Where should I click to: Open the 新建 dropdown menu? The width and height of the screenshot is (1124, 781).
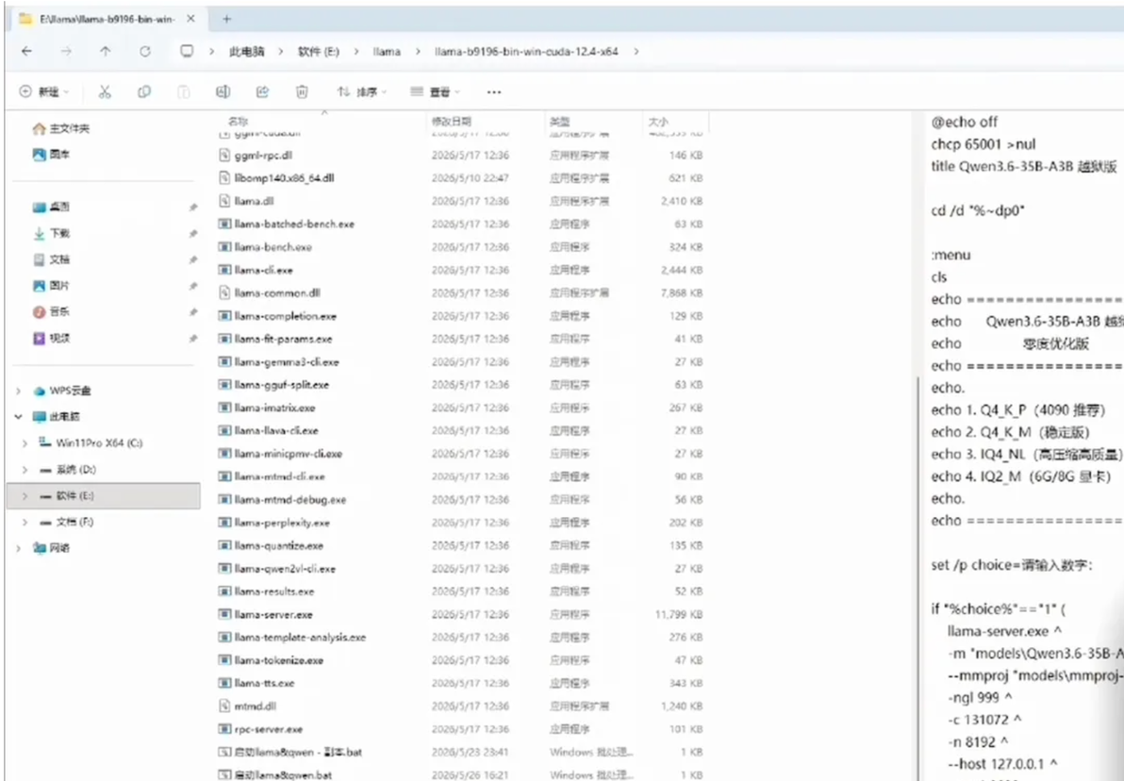tap(44, 91)
